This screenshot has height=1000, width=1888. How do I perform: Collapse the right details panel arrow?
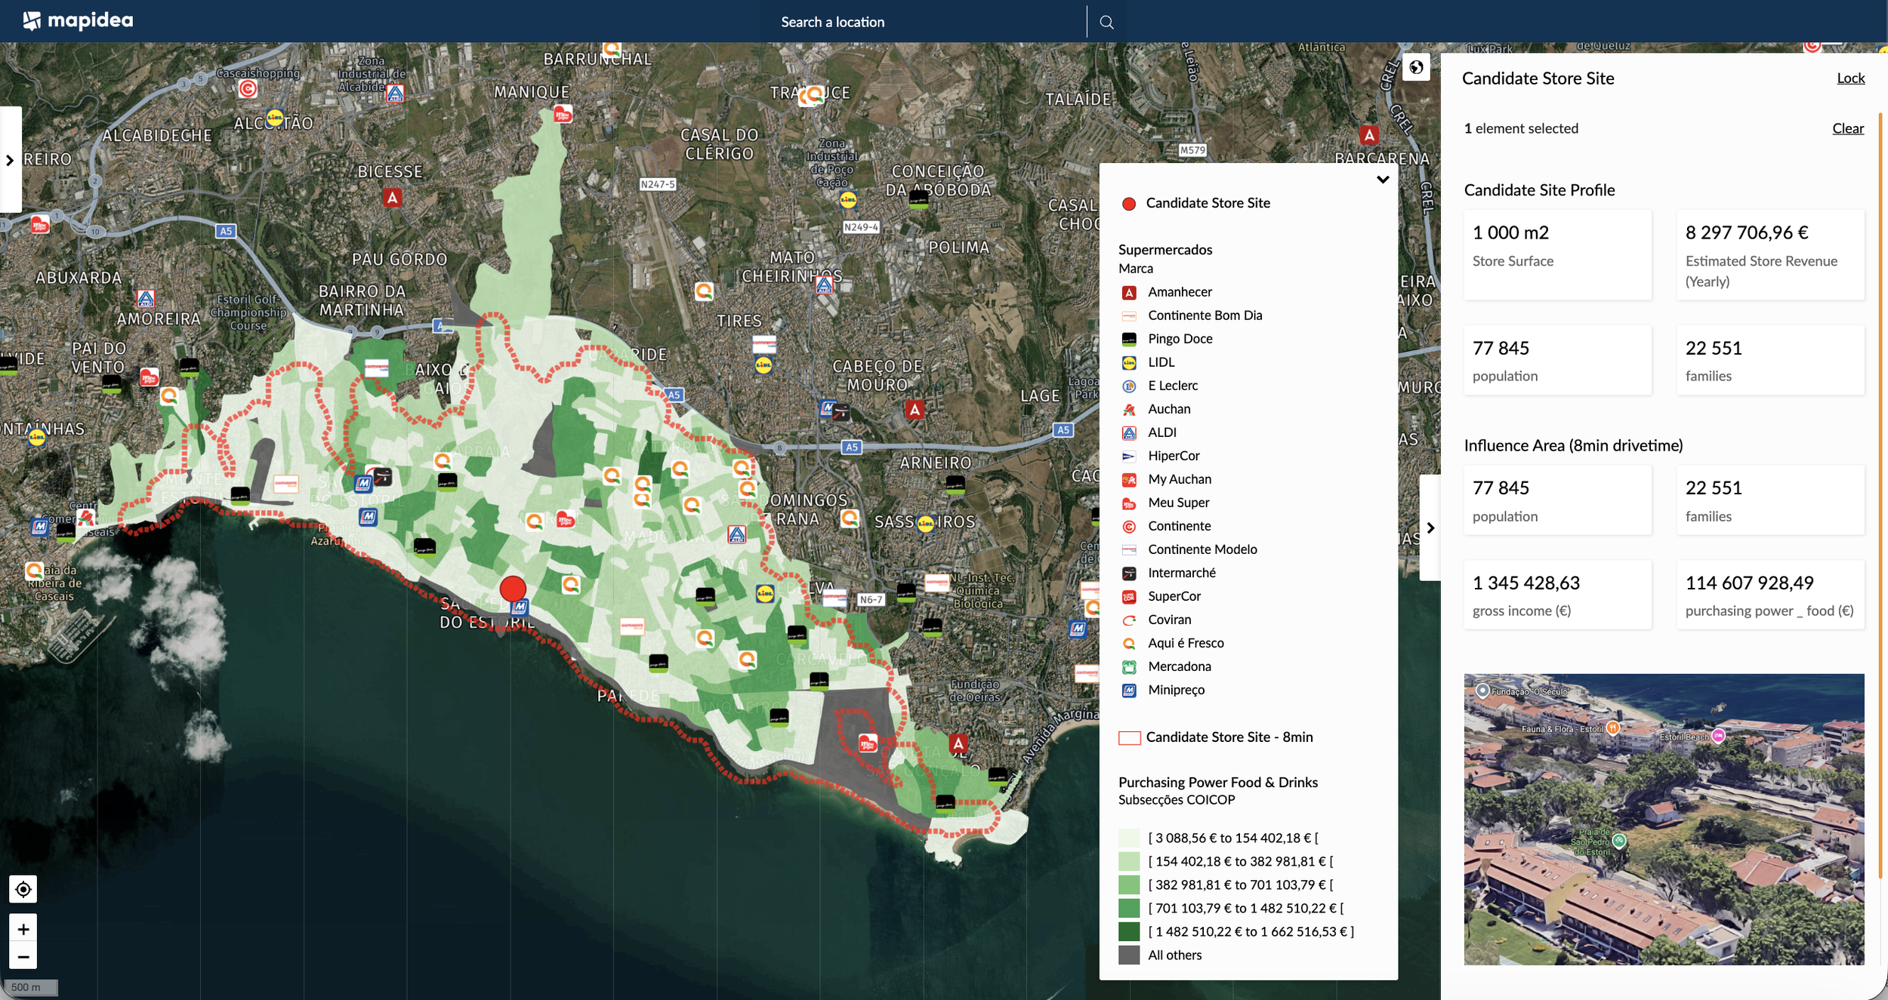1430,528
